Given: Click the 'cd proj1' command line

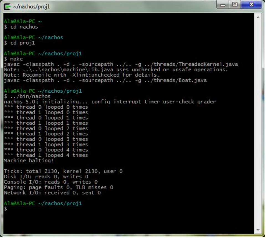Looking at the screenshot, I should [x=22, y=43].
